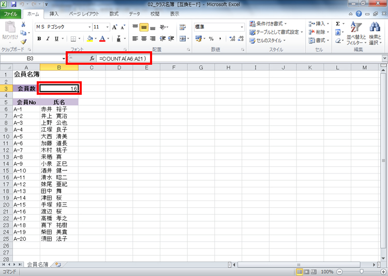Image resolution: width=388 pixels, height=276 pixels.
Task: Select the 会員名簿 sheet tab
Action: [37, 265]
